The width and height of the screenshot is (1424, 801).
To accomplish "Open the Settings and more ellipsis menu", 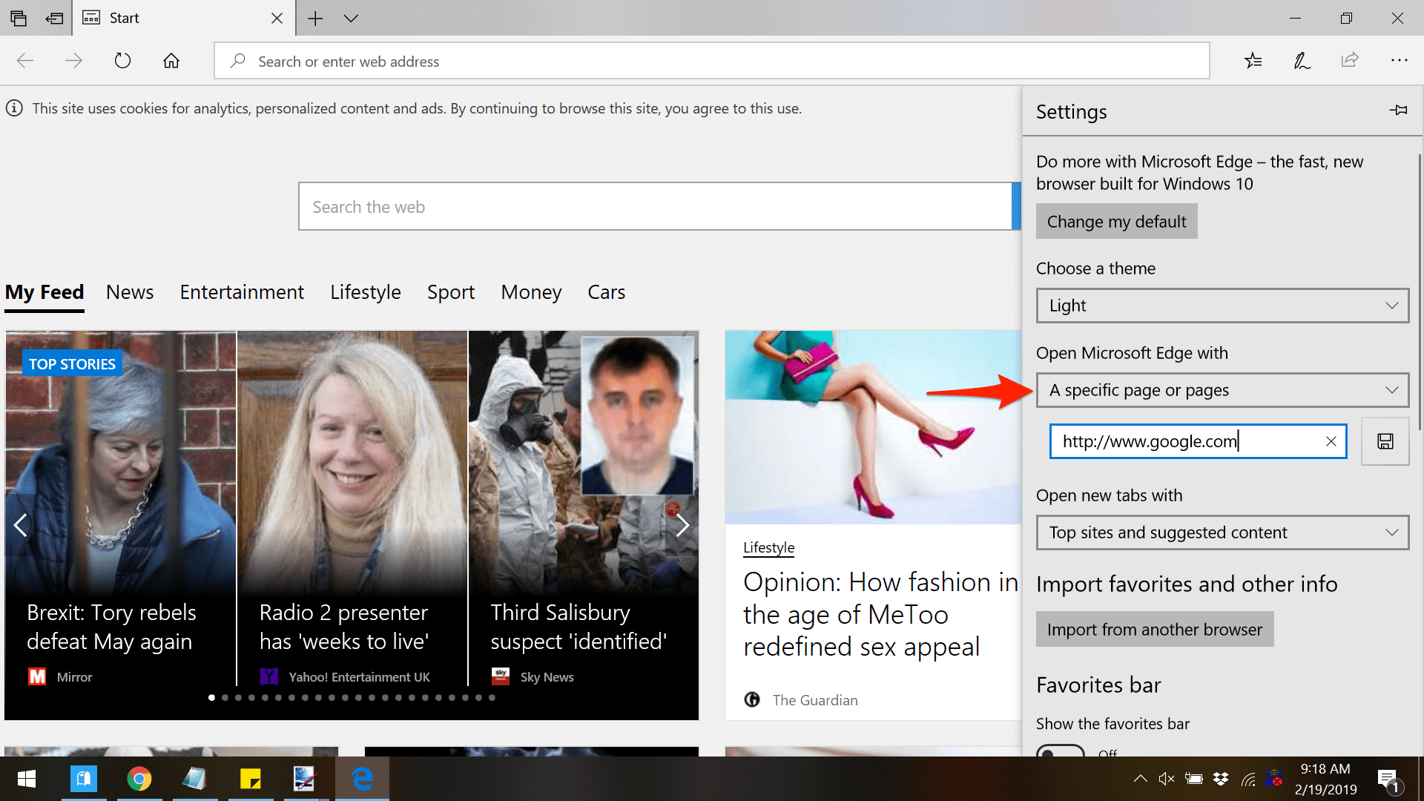I will coord(1399,61).
